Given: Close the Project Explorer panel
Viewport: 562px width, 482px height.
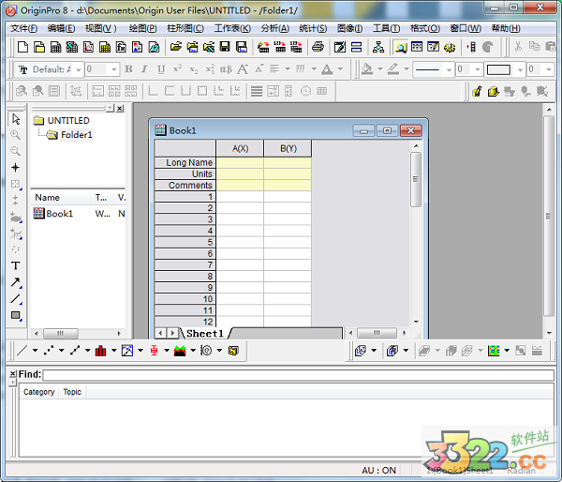Looking at the screenshot, I should (120, 109).
